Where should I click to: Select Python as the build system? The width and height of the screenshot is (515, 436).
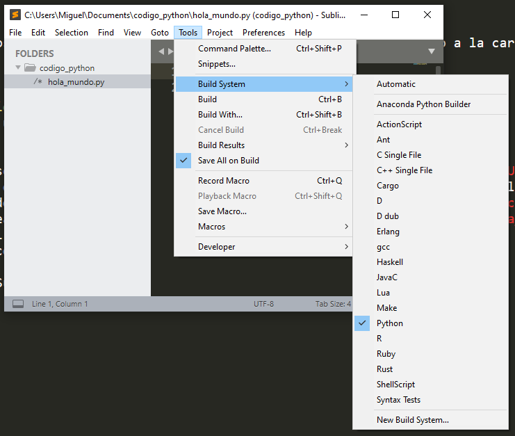[389, 323]
